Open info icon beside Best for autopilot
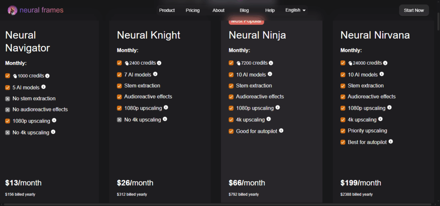The width and height of the screenshot is (440, 206). click(391, 142)
